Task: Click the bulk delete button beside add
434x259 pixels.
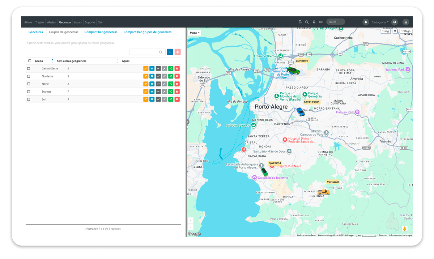Action: pos(177,52)
